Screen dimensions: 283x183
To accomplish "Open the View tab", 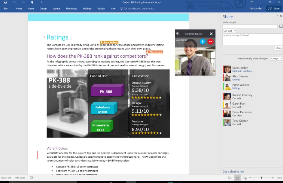I will click(113, 8).
